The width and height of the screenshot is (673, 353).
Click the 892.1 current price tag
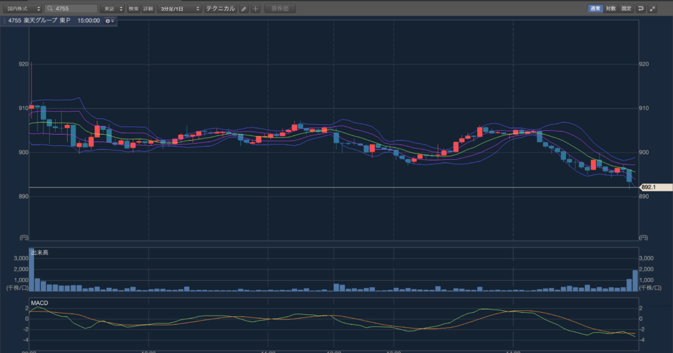pyautogui.click(x=655, y=187)
